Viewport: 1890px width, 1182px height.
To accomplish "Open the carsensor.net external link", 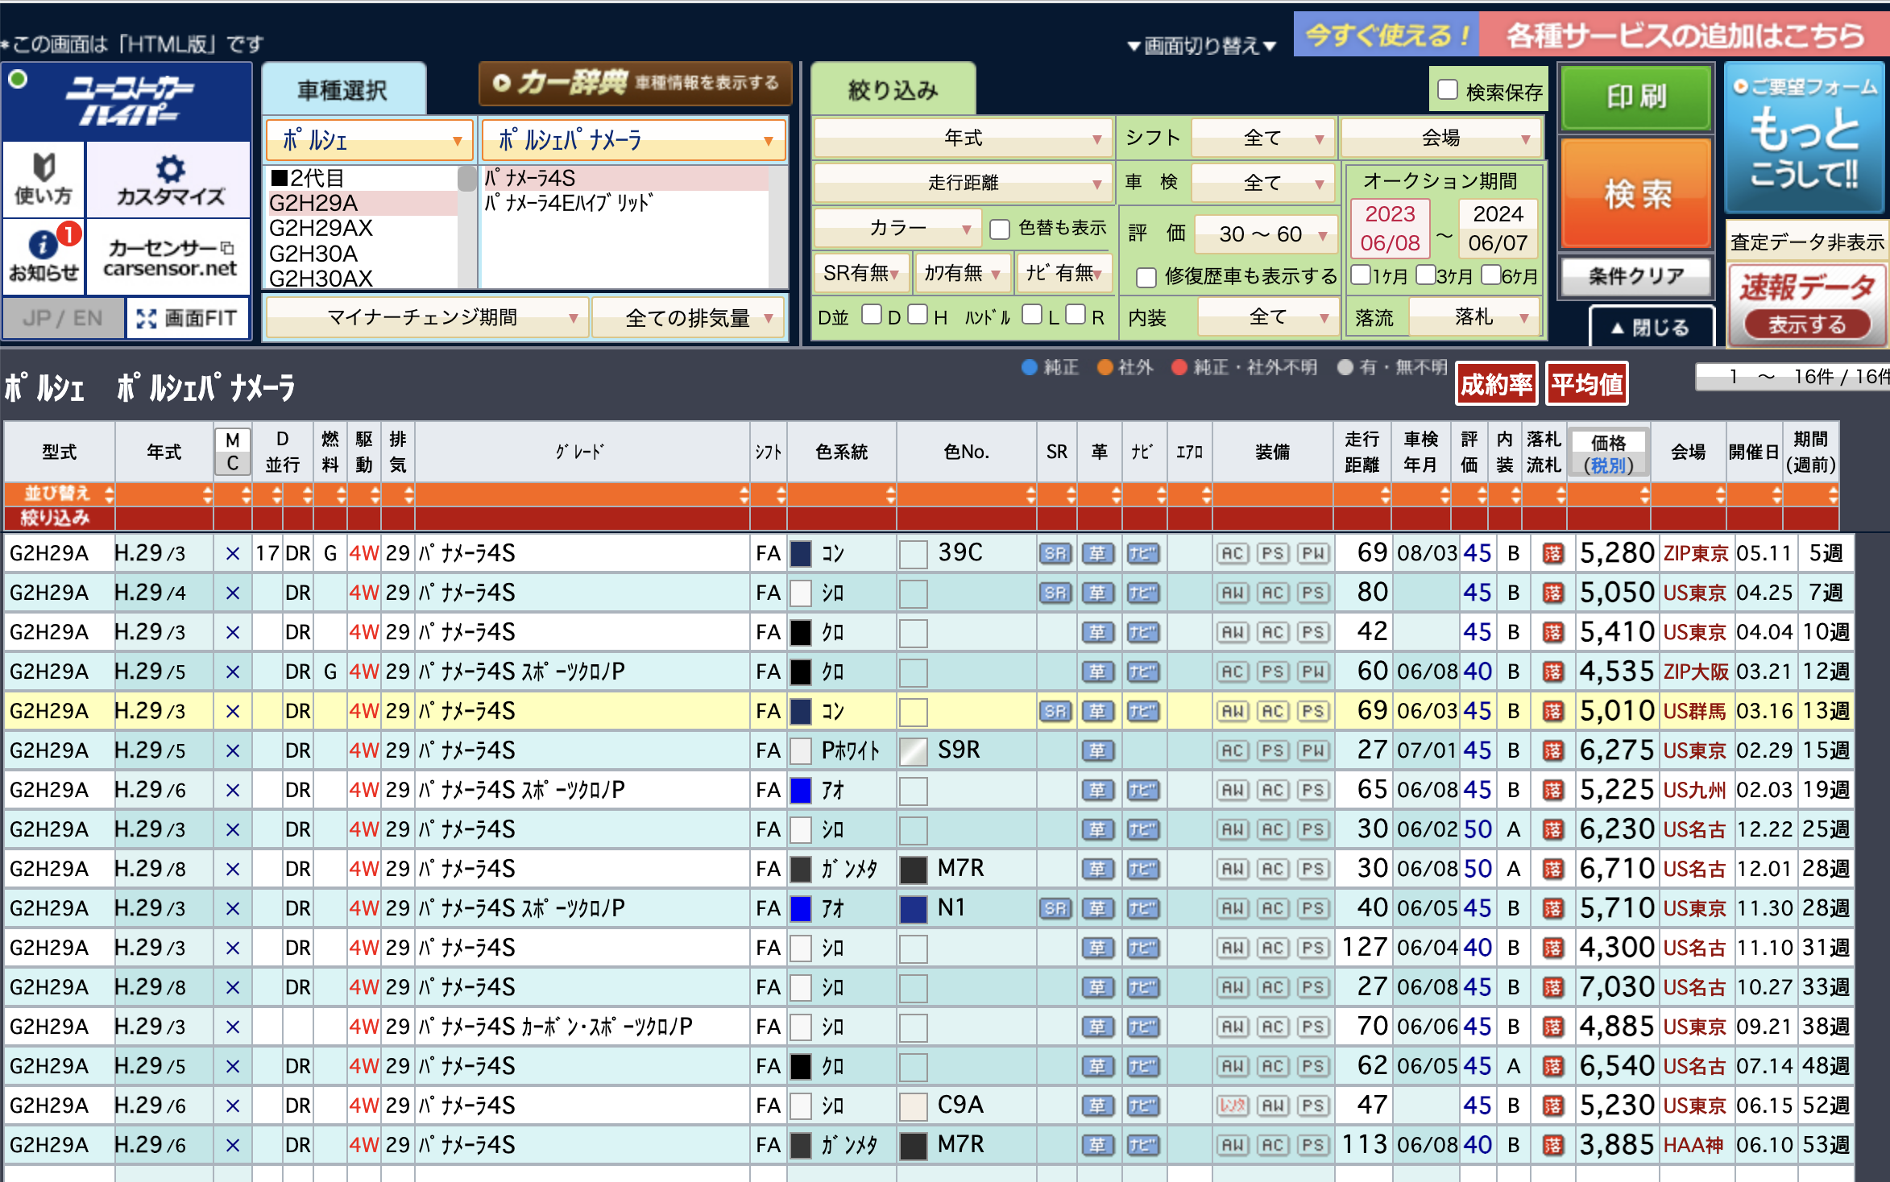I will (x=169, y=256).
